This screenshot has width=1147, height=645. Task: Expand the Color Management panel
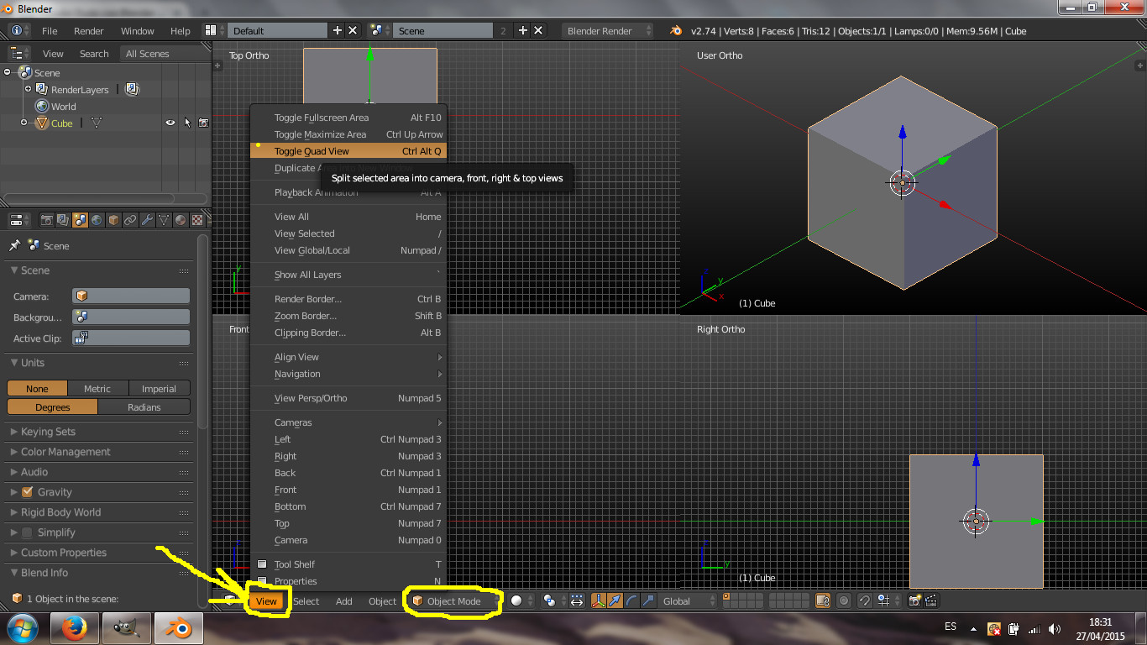(65, 452)
